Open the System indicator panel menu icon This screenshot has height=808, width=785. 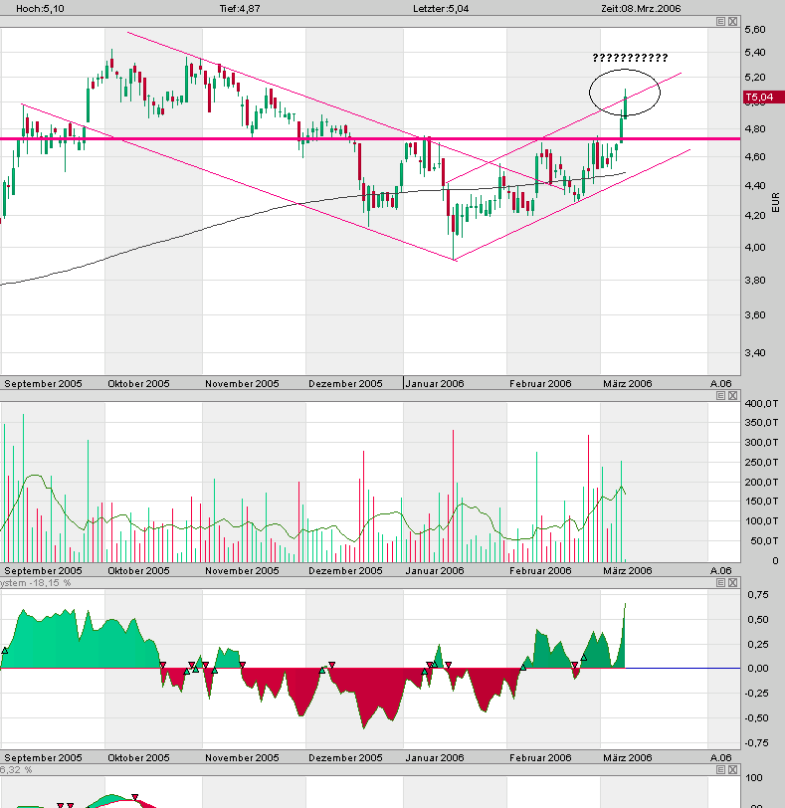point(720,582)
